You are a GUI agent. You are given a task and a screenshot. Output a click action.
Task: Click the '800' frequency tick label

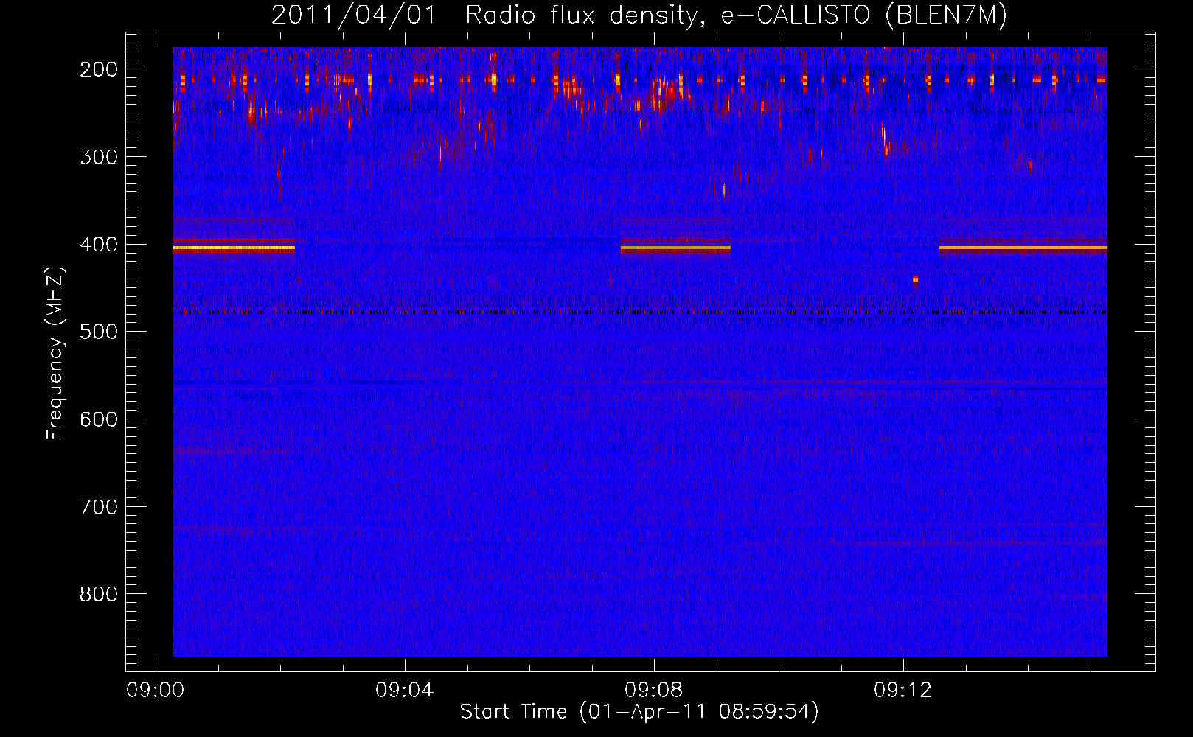pyautogui.click(x=99, y=594)
